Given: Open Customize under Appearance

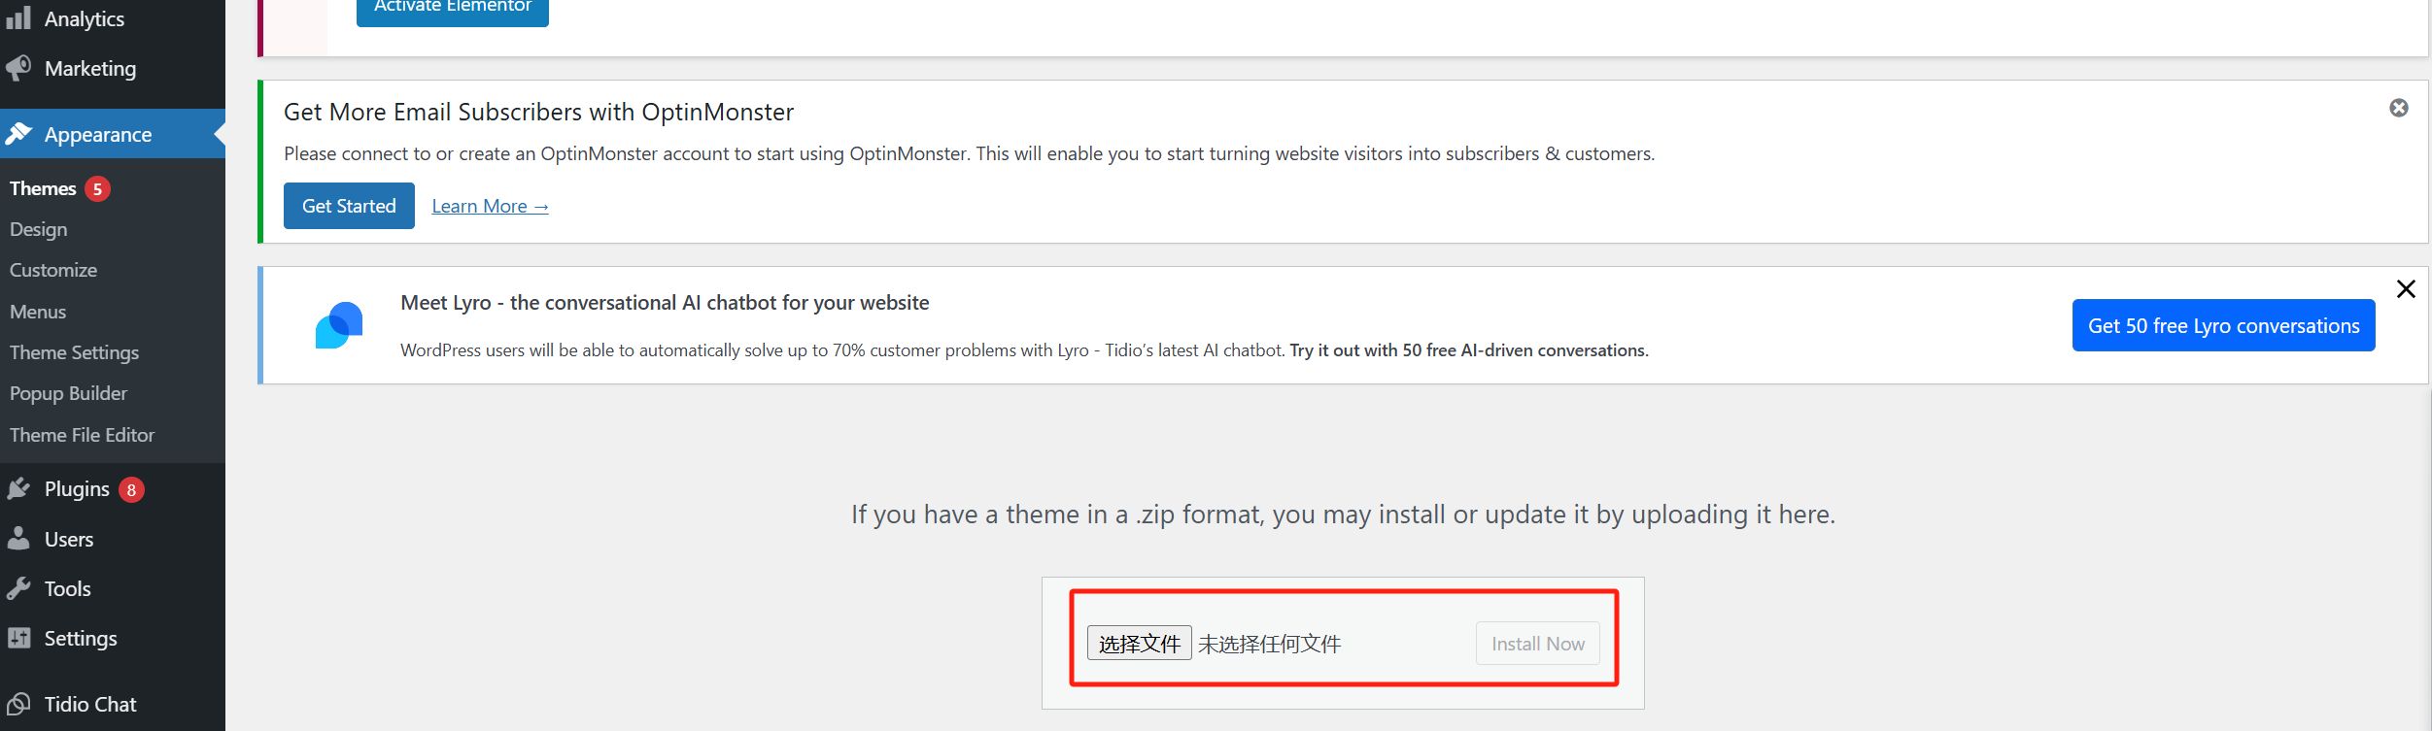Looking at the screenshot, I should pyautogui.click(x=53, y=270).
